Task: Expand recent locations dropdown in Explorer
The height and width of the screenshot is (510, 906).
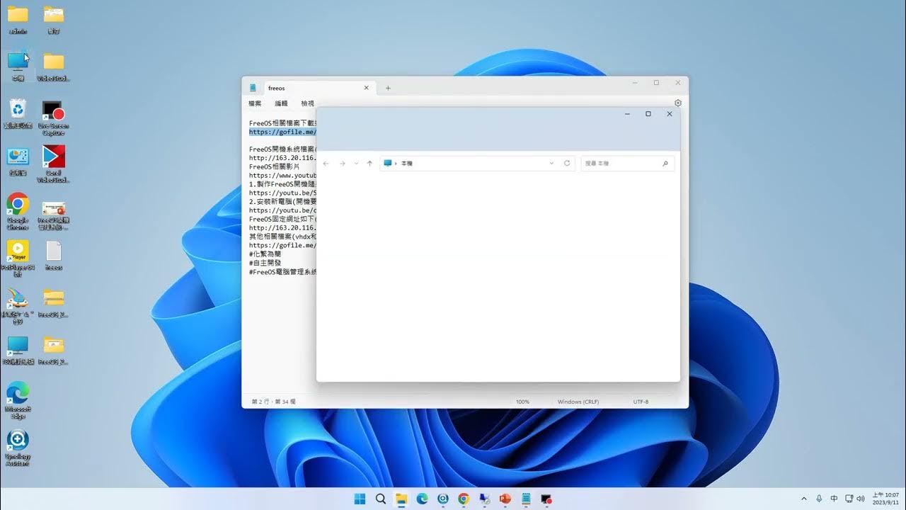Action: 356,164
